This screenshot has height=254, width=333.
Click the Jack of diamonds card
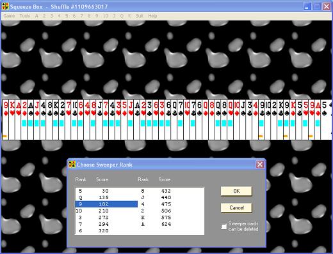[37, 120]
